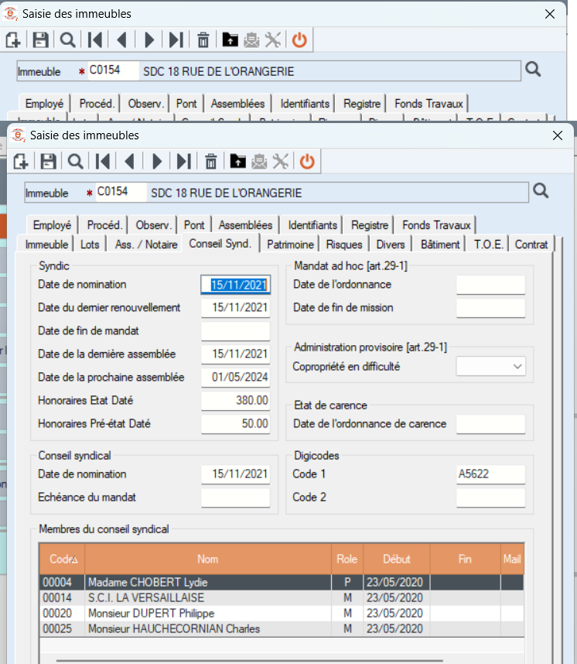
Task: Click Date de fin de mission field
Action: (490, 308)
